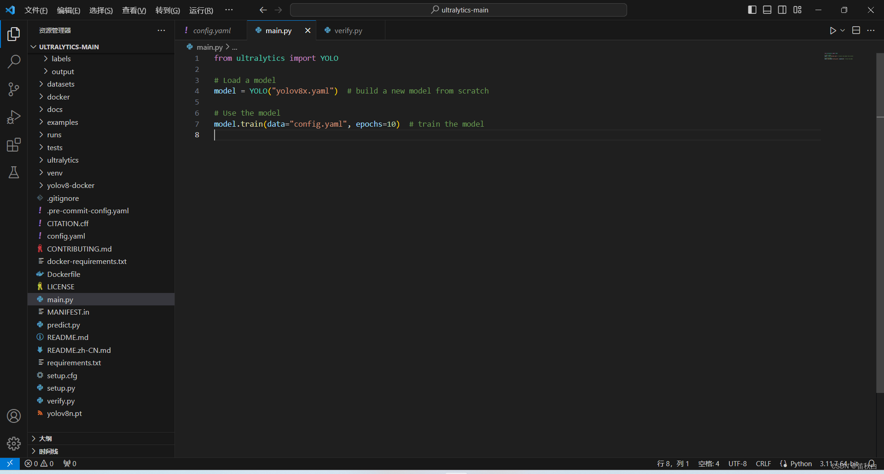
Task: Open the Source Control view
Action: [14, 89]
